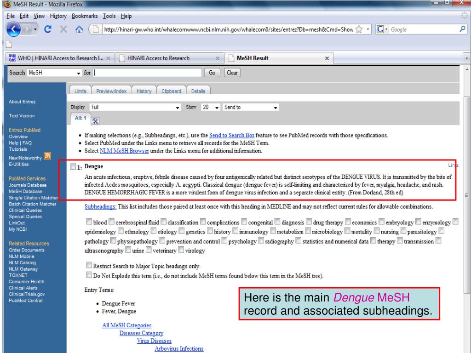The width and height of the screenshot is (471, 353).
Task: Click the magnifier icon in the Google search box
Action: coord(463,29)
